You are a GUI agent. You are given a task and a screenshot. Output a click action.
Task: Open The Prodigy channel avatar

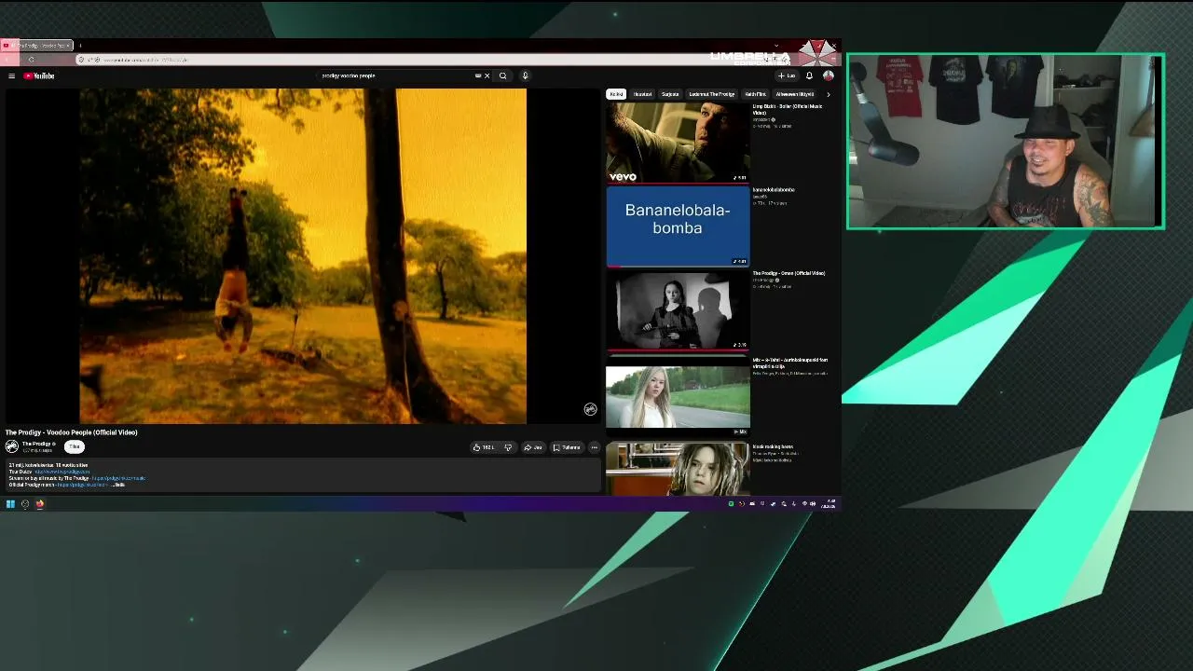12,446
